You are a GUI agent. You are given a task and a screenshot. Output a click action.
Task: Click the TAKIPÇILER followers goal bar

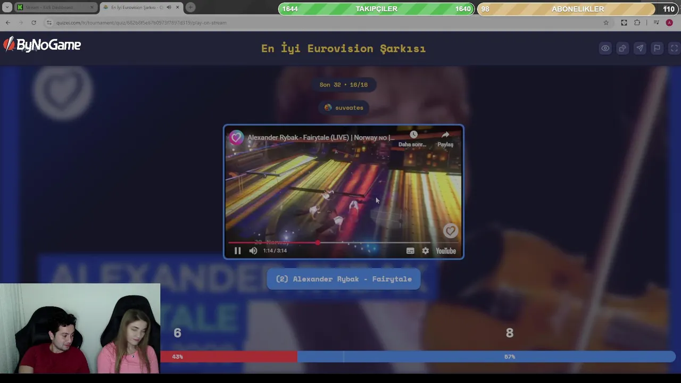[x=376, y=9]
